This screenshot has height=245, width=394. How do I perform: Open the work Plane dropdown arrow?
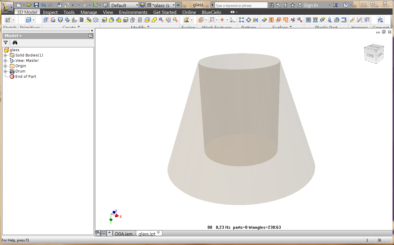tap(206, 20)
